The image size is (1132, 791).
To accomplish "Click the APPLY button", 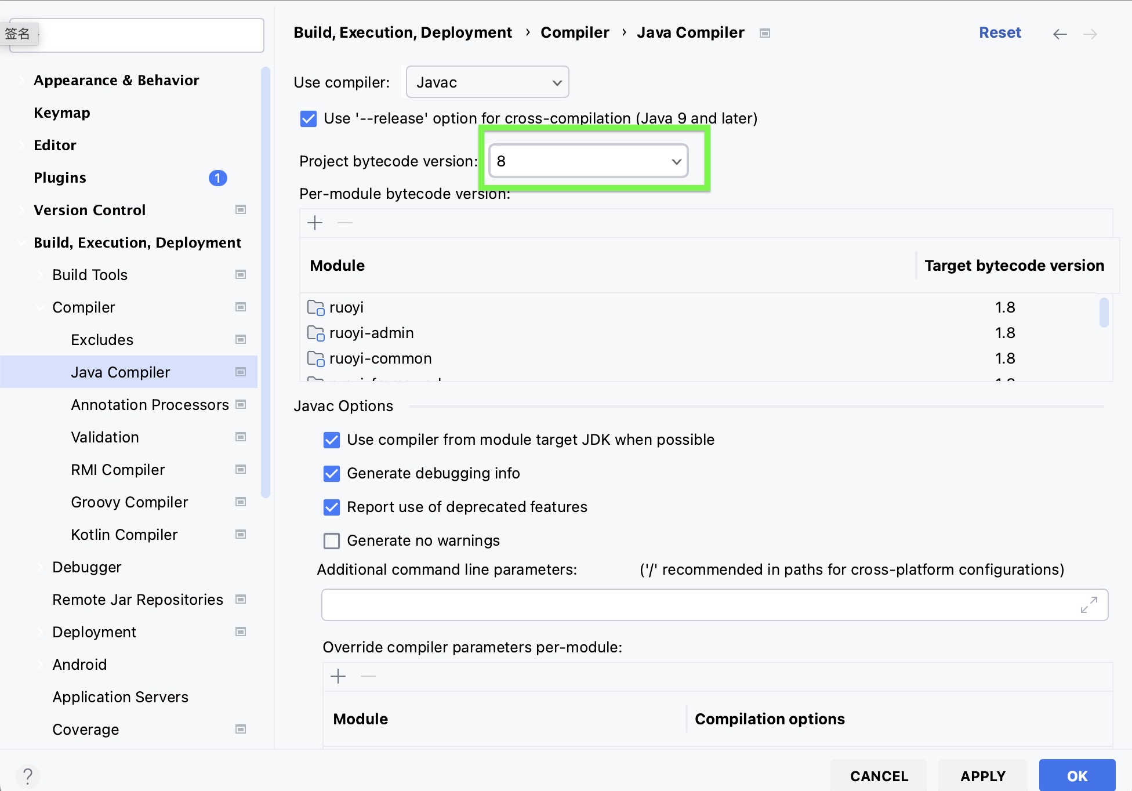I will pyautogui.click(x=983, y=776).
